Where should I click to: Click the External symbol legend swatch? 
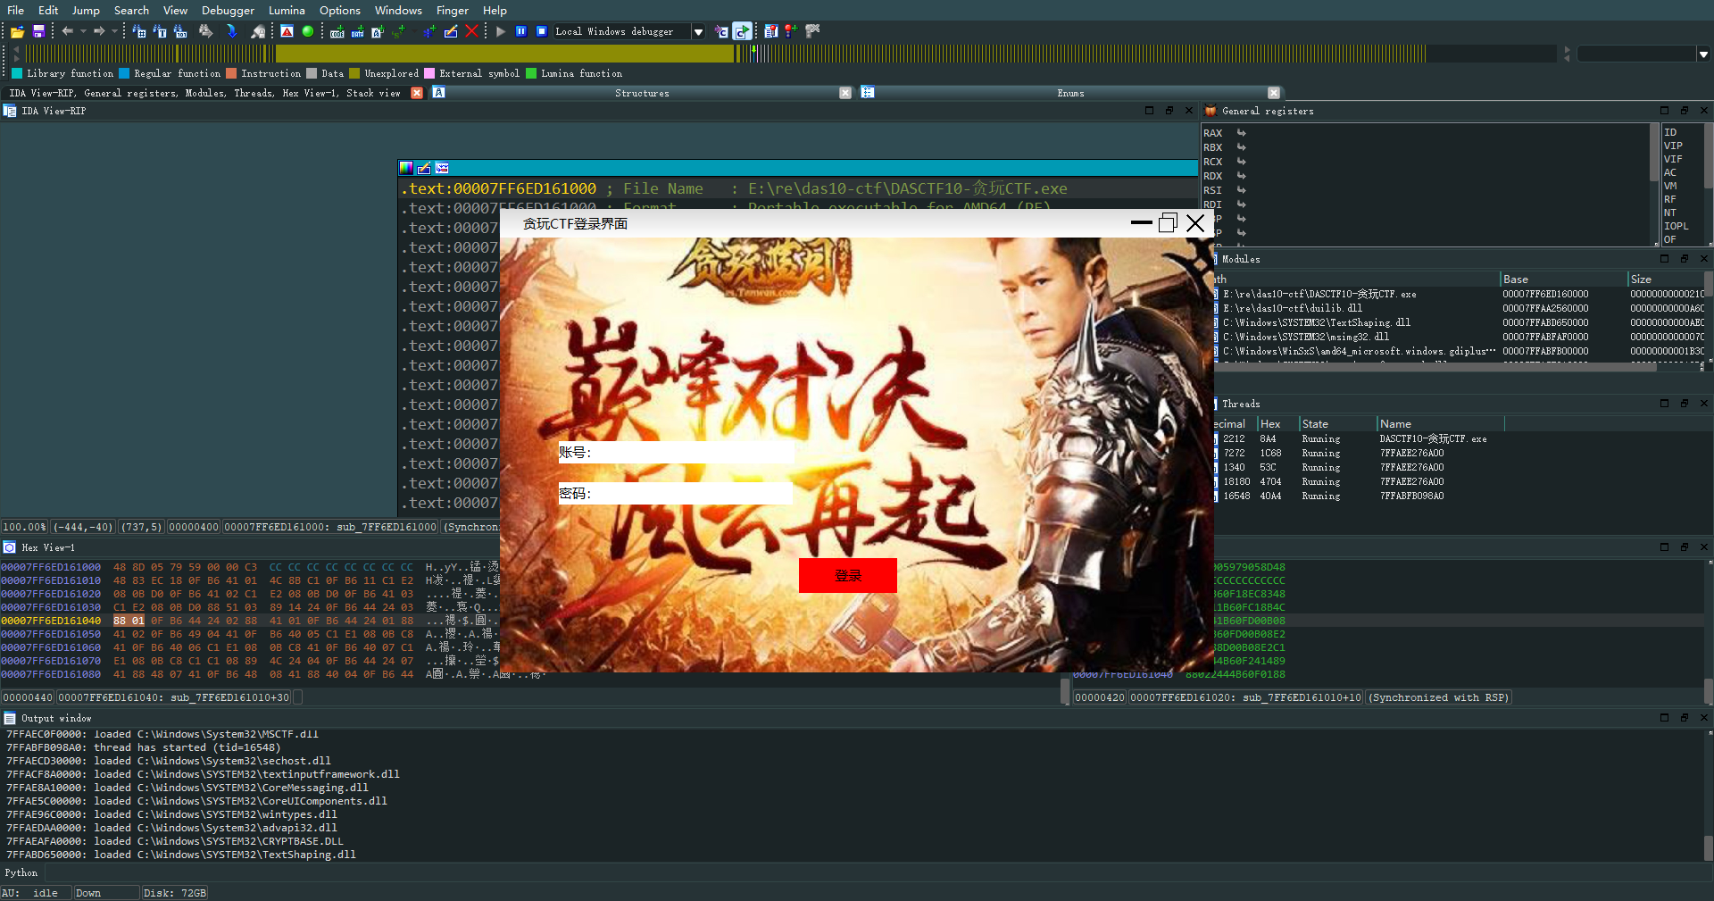(429, 73)
